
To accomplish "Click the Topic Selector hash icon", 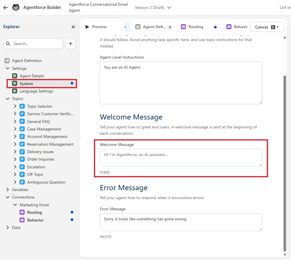I will click(22, 106).
